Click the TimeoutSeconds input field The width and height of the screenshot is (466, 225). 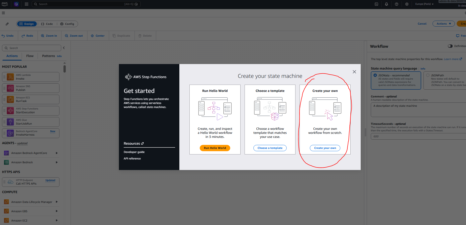tap(418, 136)
